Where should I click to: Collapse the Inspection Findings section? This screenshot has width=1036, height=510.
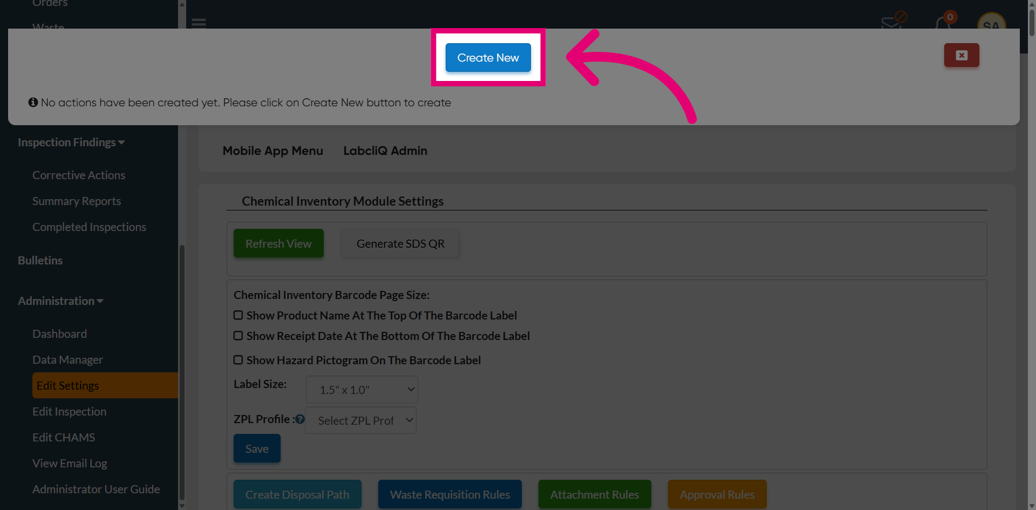point(71,142)
